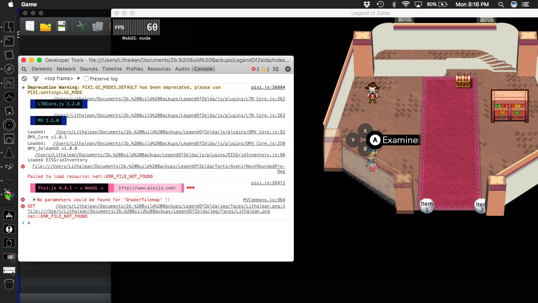Open Photoshop from the dock
Viewport: 538px width, 303px height.
point(9,82)
